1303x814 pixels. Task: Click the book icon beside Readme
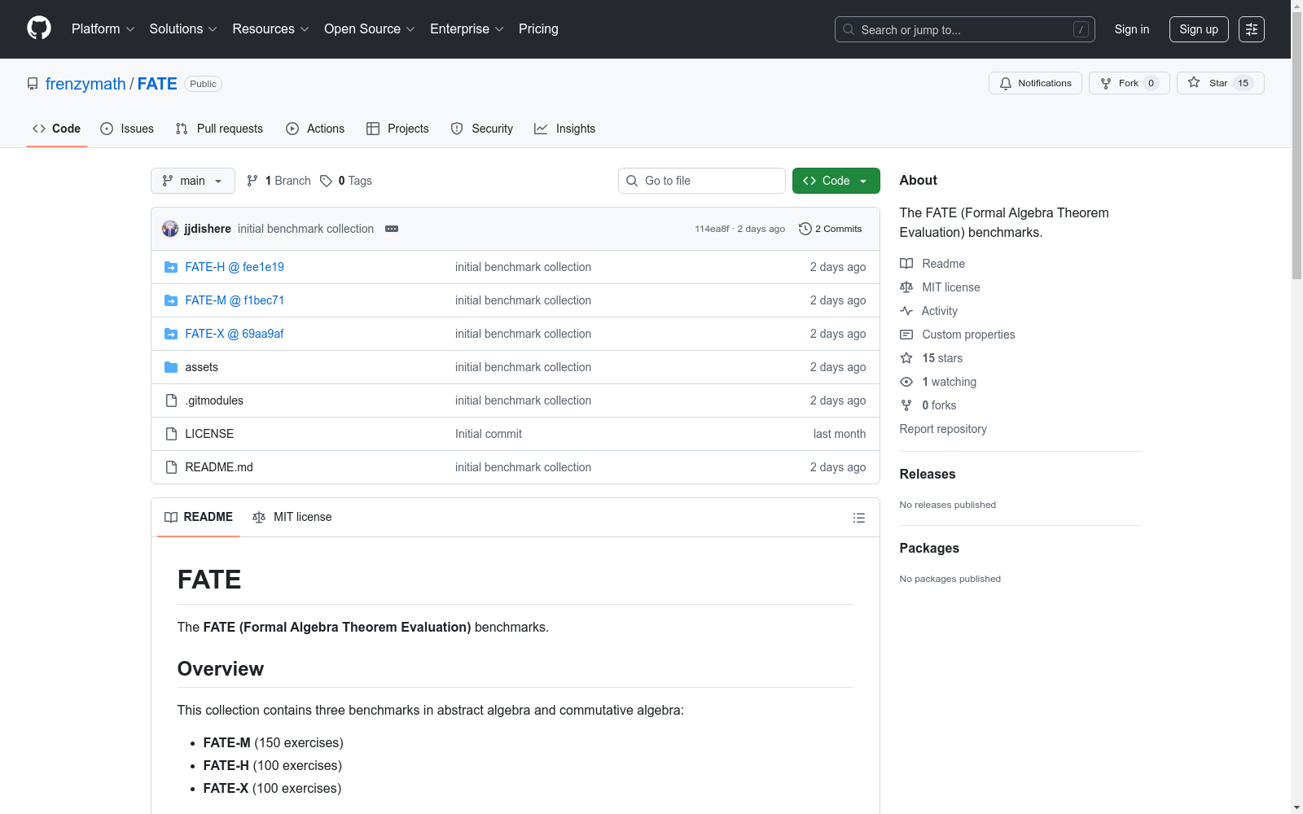[x=906, y=264]
